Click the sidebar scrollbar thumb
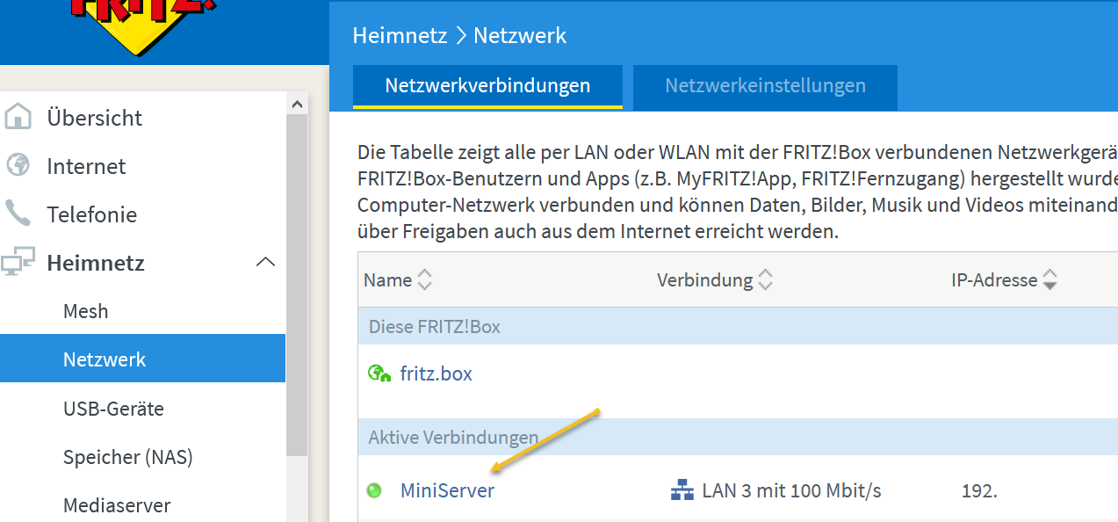Image resolution: width=1118 pixels, height=522 pixels. pos(297,286)
